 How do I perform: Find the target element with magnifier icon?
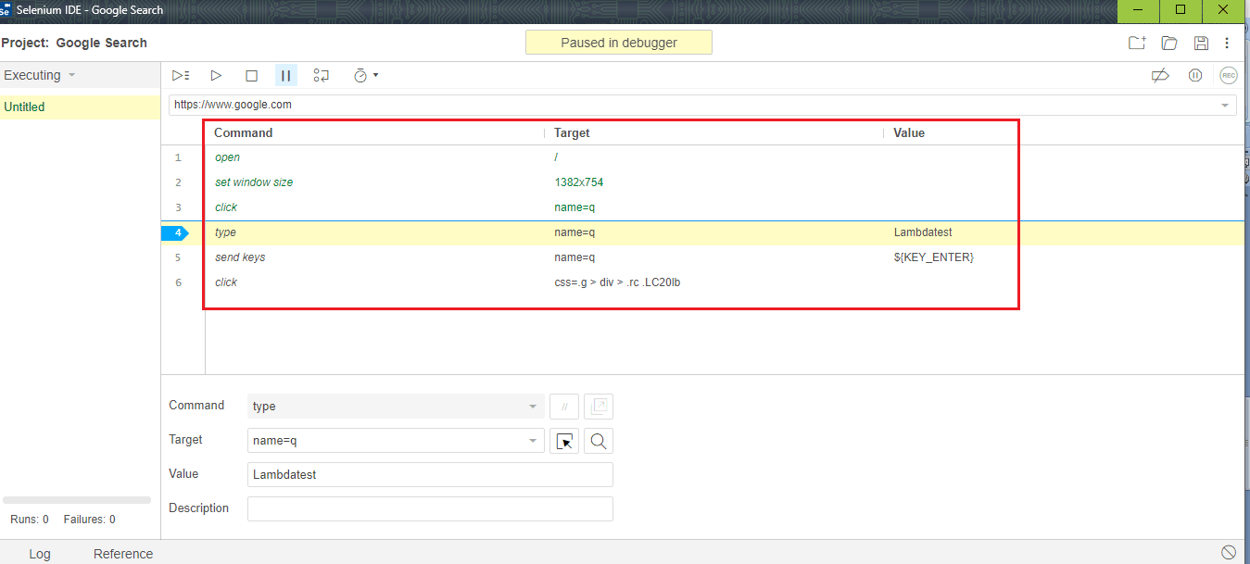point(598,441)
